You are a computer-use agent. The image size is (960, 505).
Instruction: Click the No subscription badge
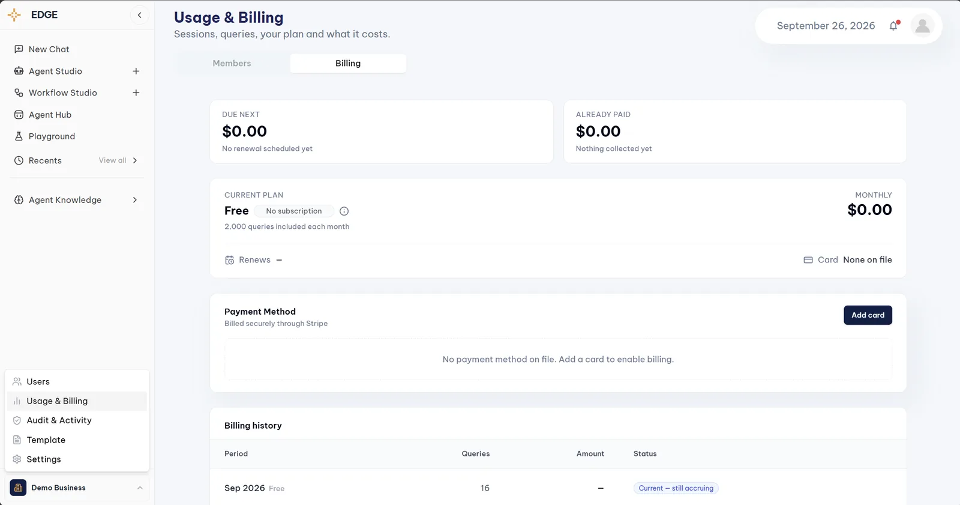pos(294,211)
